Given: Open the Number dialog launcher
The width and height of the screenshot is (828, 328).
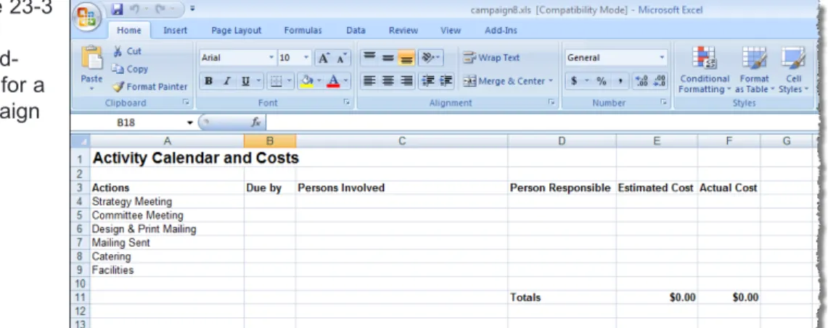Looking at the screenshot, I should [x=664, y=103].
